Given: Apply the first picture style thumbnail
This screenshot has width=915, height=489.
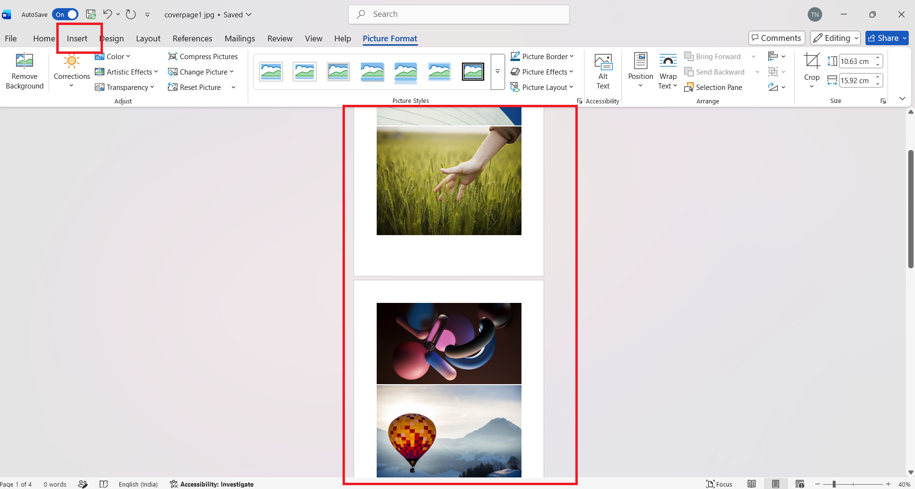Looking at the screenshot, I should [271, 72].
